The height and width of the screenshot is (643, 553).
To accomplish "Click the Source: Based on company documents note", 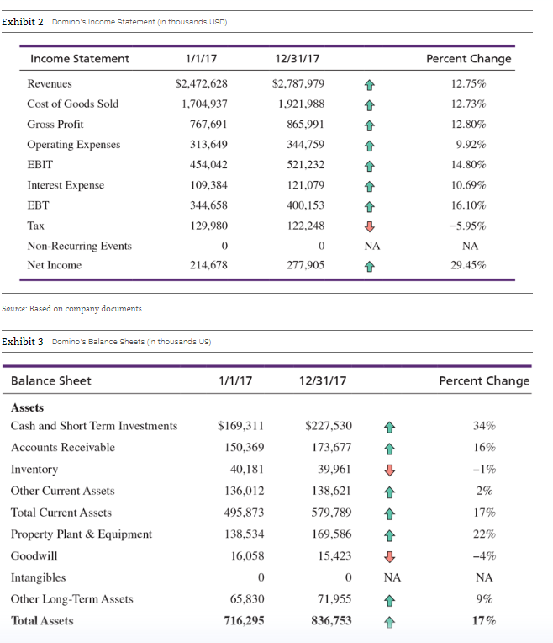I will 73,308.
